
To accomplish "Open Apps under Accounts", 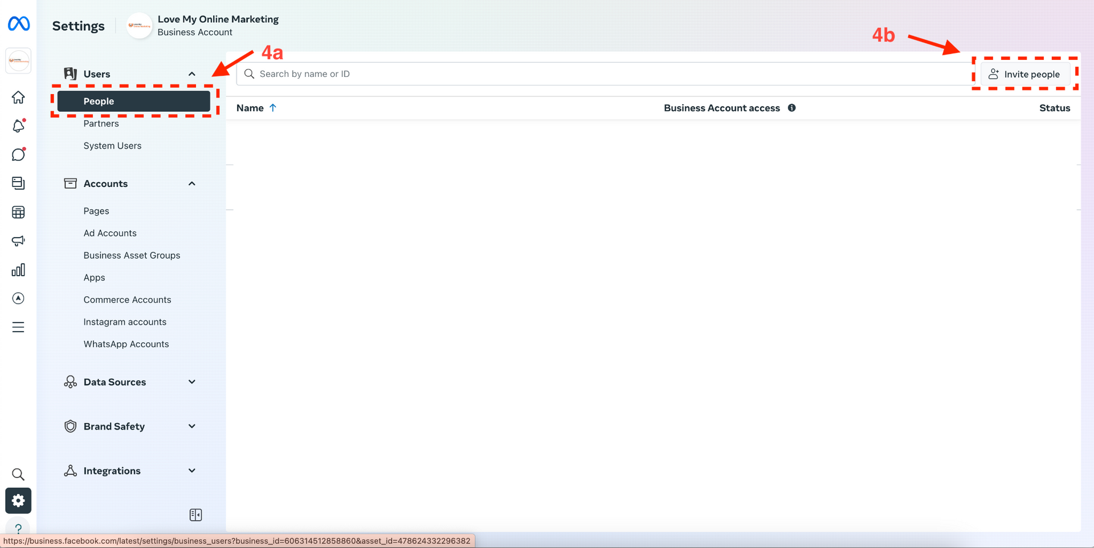I will [x=94, y=277].
